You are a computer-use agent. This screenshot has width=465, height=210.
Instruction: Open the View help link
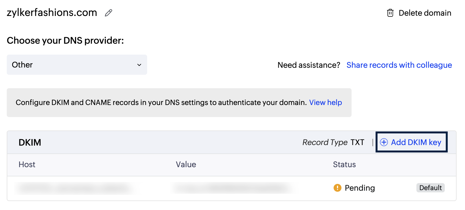(x=325, y=102)
